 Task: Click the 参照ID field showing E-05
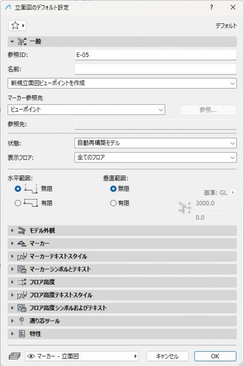coord(156,55)
